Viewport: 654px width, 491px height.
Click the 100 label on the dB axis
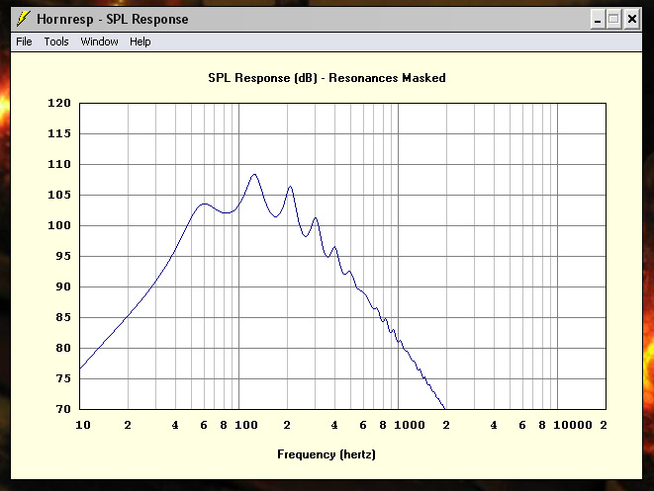pos(59,225)
